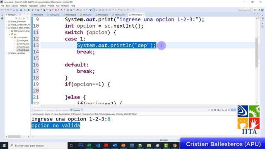The height and width of the screenshot is (149, 265).
Task: Open Google Chrome from the taskbar
Action: [x=175, y=145]
